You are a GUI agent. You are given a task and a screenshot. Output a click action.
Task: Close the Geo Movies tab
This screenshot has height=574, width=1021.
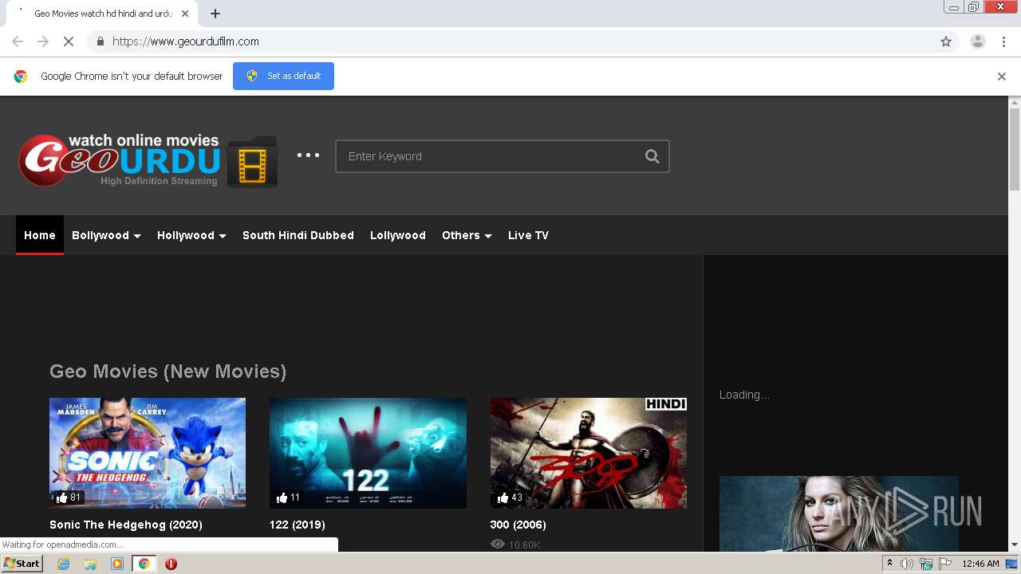tap(185, 14)
